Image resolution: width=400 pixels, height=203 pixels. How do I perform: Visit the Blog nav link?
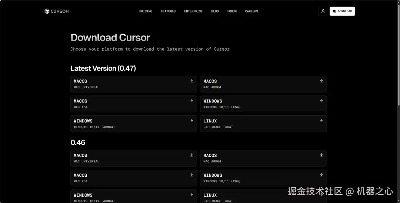pos(215,11)
